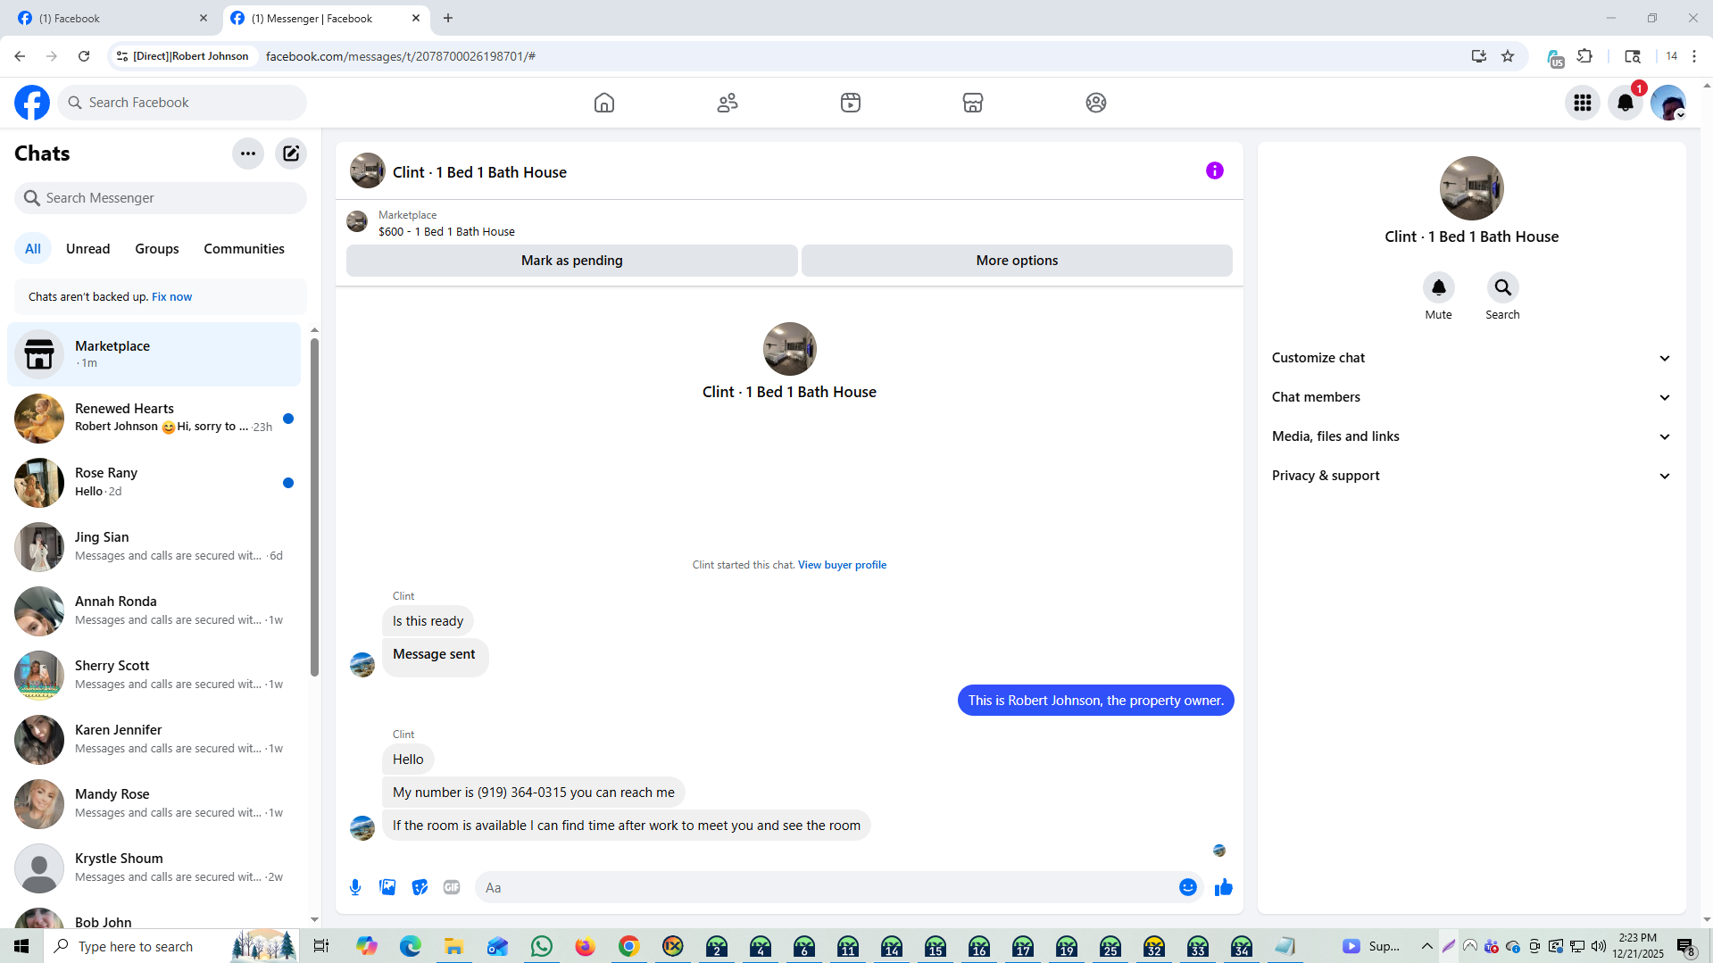
Task: Open the Sherry Scott conversation
Action: (x=154, y=676)
